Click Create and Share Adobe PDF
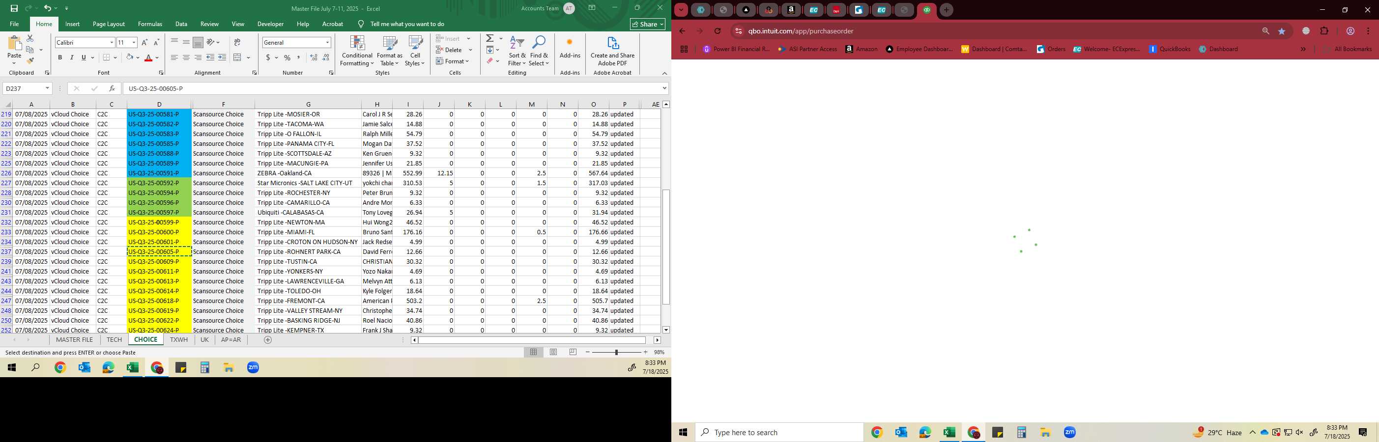Viewport: 1379px width, 442px height. click(x=612, y=52)
